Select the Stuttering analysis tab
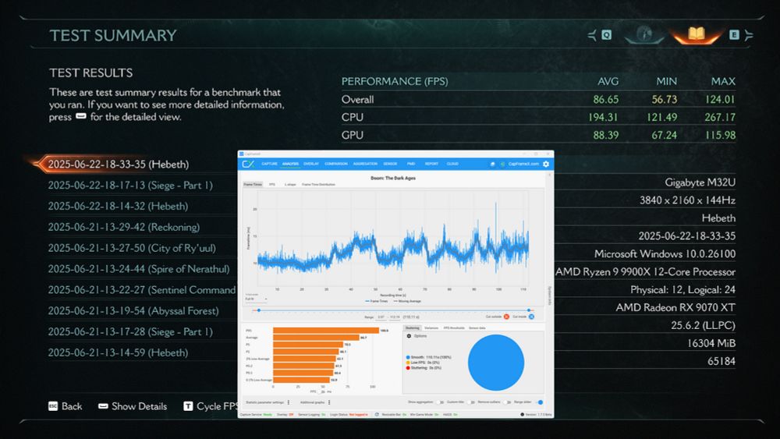This screenshot has height=439, width=780. tap(412, 328)
